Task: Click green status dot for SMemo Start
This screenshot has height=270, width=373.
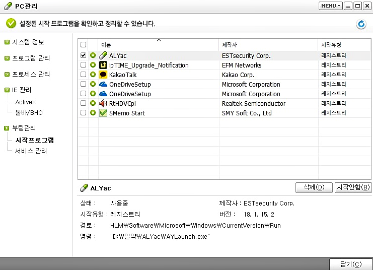Action: click(x=93, y=113)
